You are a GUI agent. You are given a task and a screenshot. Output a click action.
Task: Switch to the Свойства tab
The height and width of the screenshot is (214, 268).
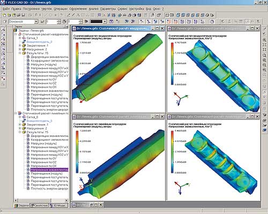39,205
